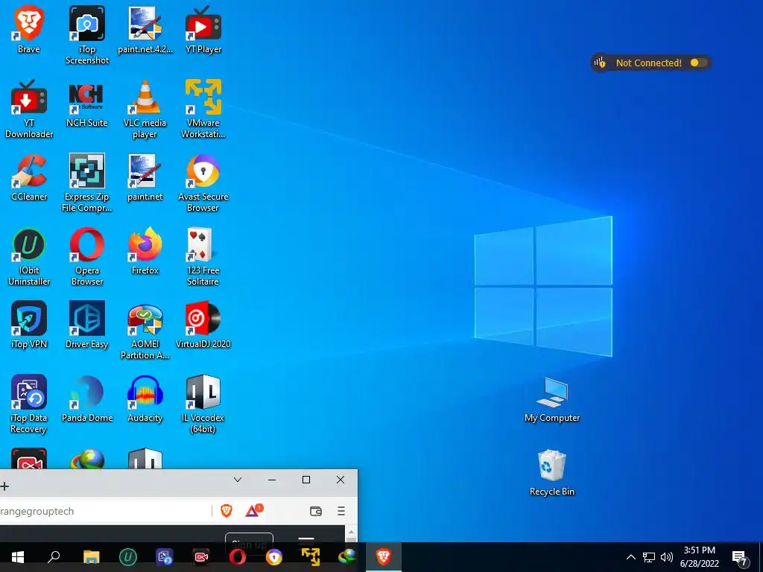The image size is (763, 572).
Task: Open VMware Workstation taskbar icon
Action: pyautogui.click(x=311, y=557)
